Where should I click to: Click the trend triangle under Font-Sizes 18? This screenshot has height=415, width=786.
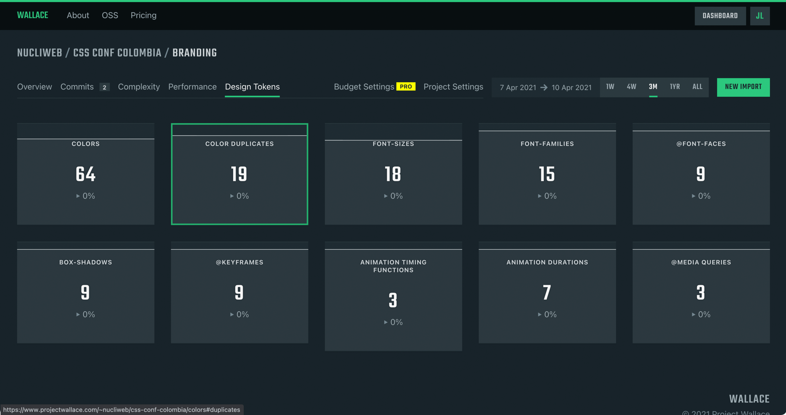pyautogui.click(x=386, y=196)
